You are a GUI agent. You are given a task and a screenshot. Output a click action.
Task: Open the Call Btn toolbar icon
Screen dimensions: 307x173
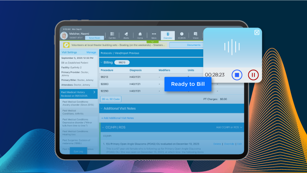click(112, 35)
